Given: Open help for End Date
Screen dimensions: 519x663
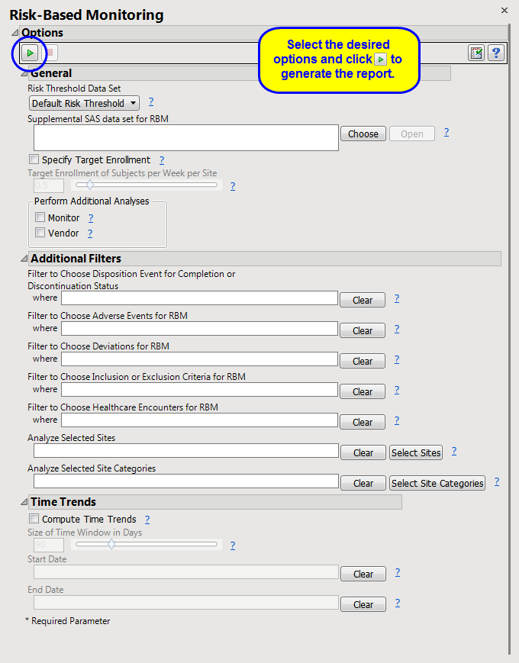Looking at the screenshot, I should tap(398, 603).
